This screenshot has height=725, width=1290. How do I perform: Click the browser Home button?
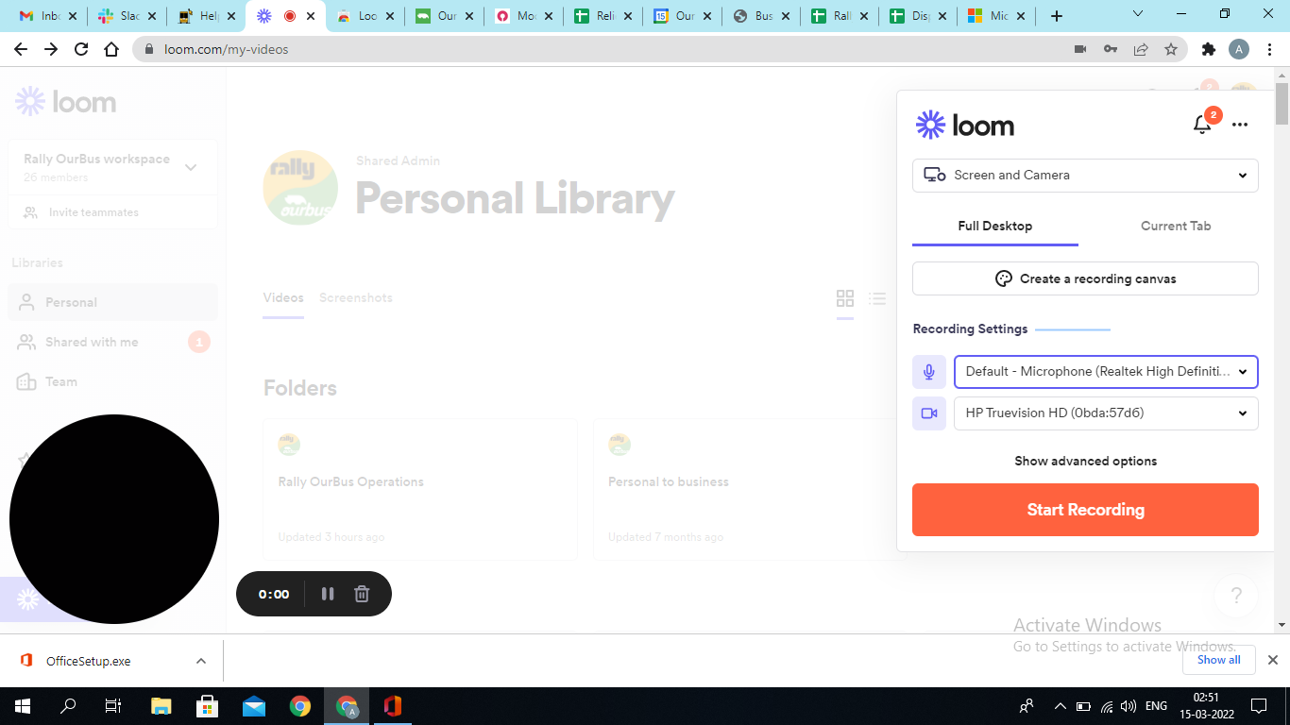[111, 49]
